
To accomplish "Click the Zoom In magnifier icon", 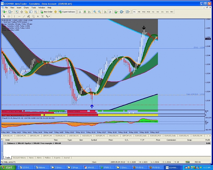I will coord(95,12).
